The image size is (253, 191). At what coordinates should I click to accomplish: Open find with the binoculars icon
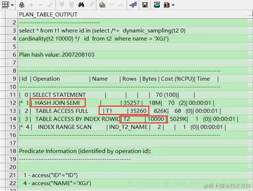[x=81, y=5]
